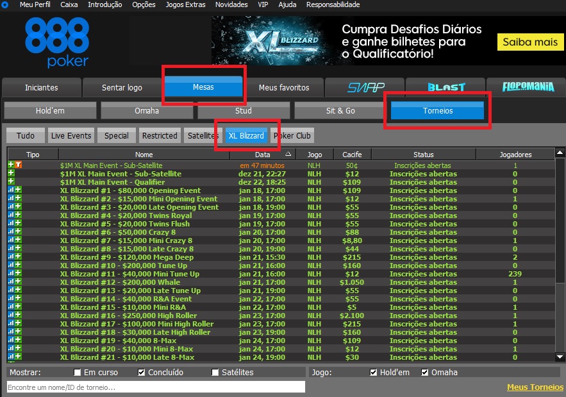This screenshot has width=566, height=397.
Task: Enable the Satélites checkbox
Action: point(215,372)
